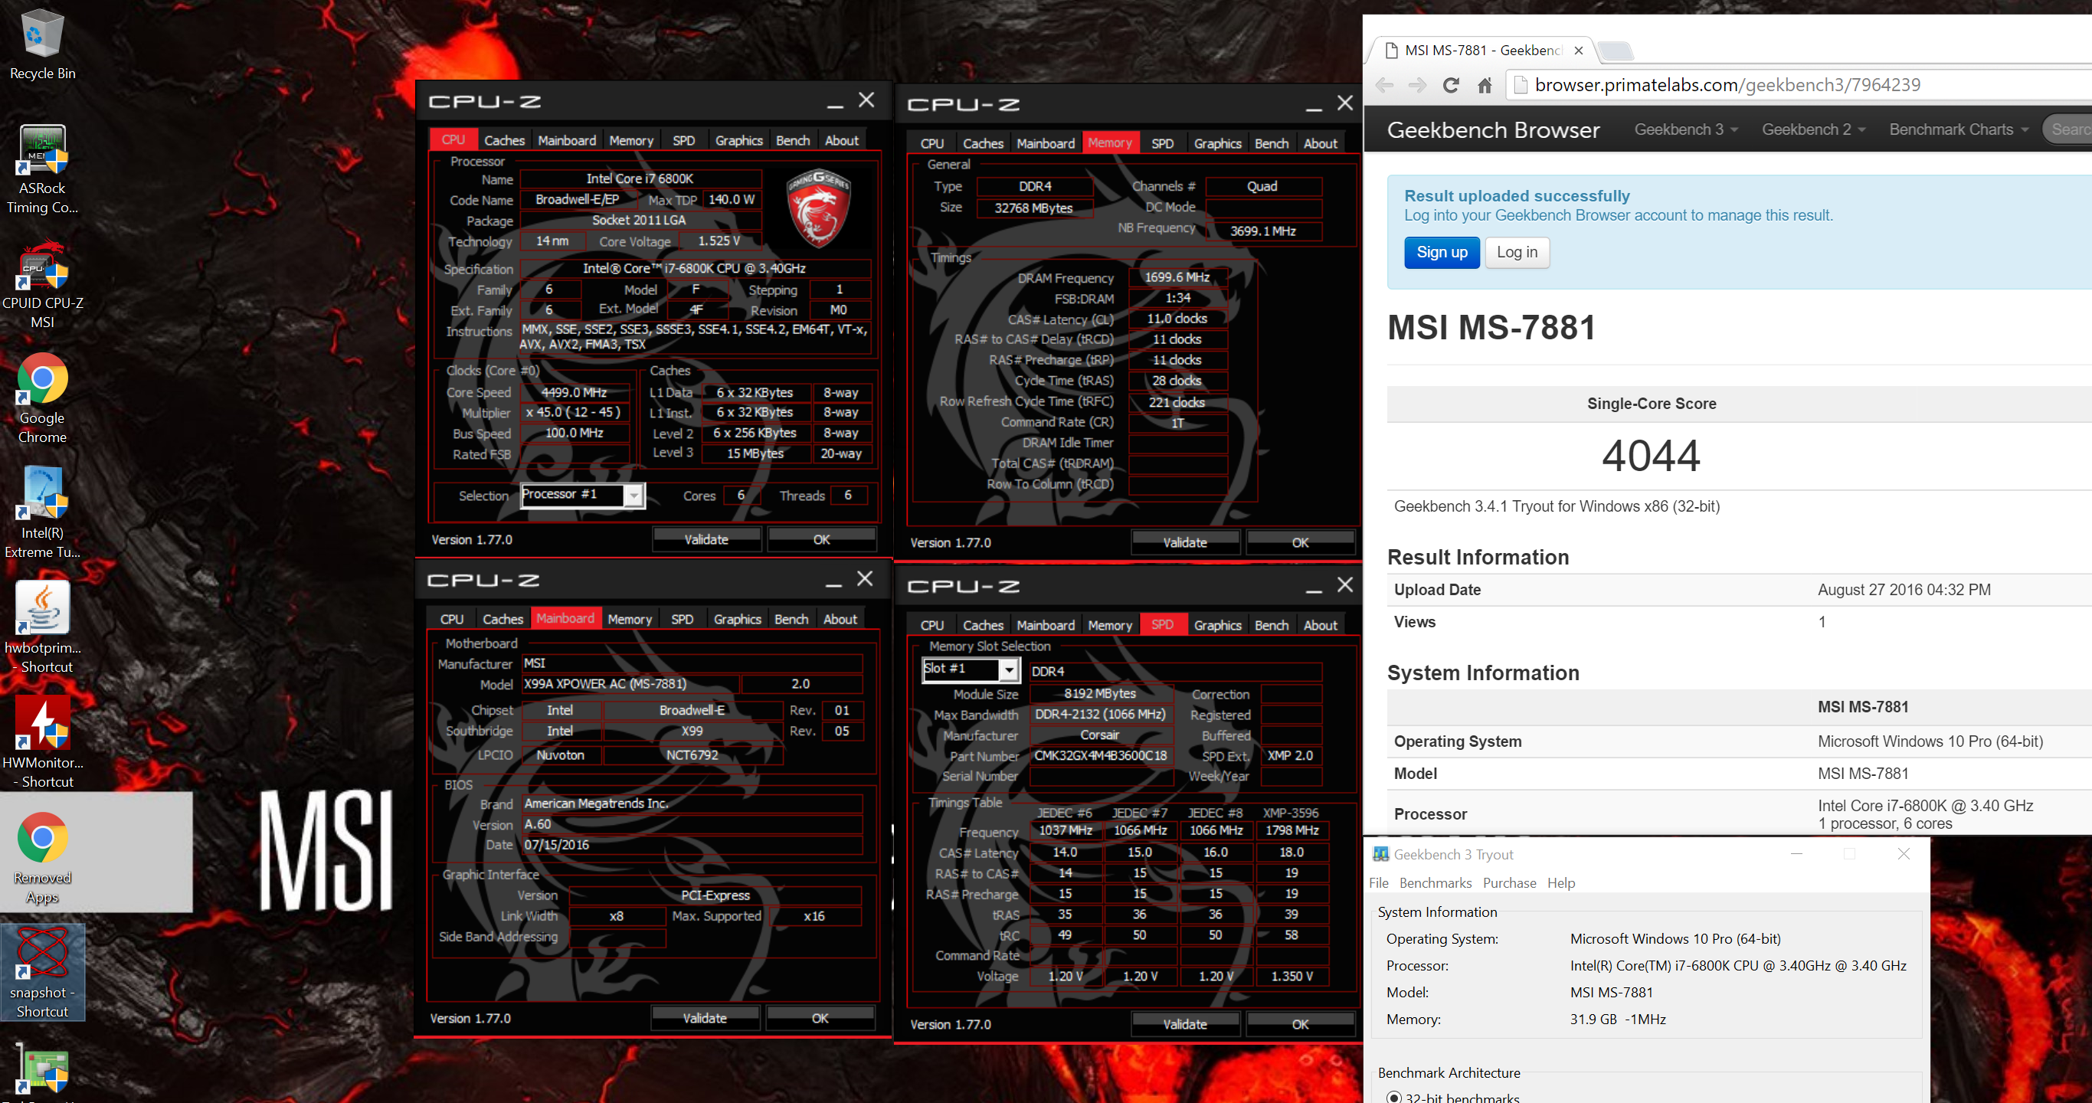Open the Removed Apps desktop icon
Screen dimensions: 2092x1103
pyautogui.click(x=42, y=858)
